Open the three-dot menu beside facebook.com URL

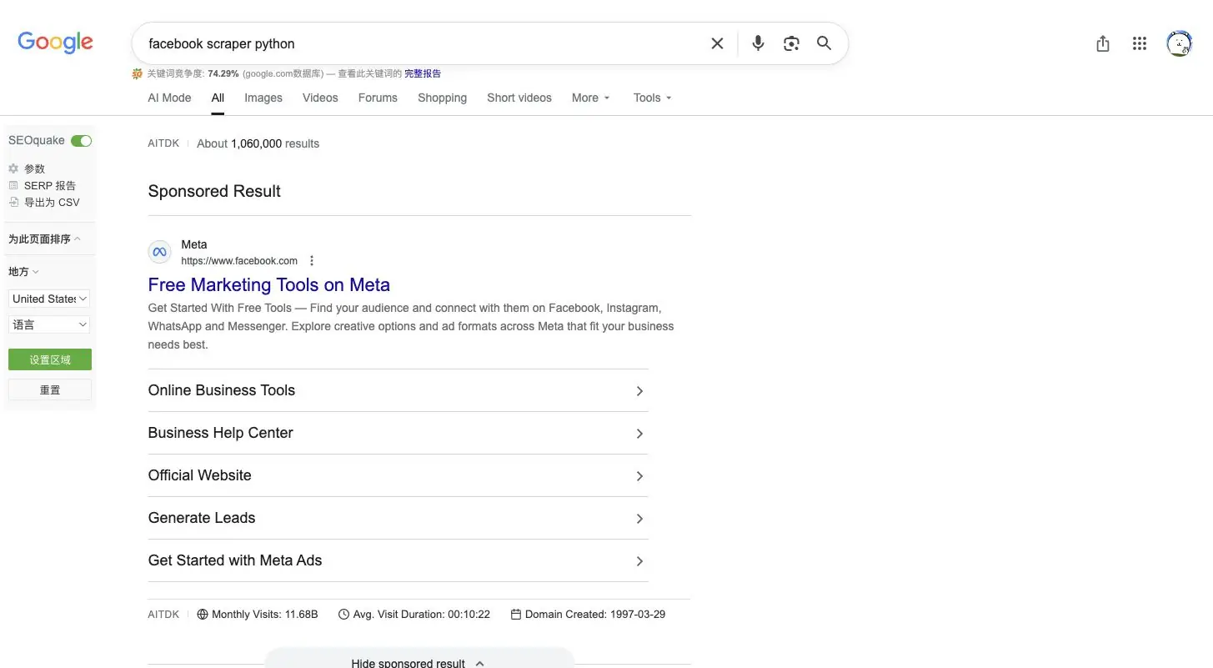coord(312,260)
